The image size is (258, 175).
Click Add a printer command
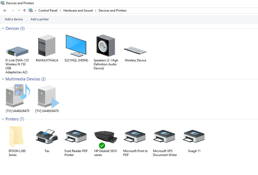[39, 19]
